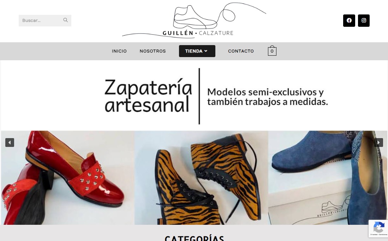Click the CATEGORÍAS heading
Viewport: 388px width, 241px height.
[194, 238]
